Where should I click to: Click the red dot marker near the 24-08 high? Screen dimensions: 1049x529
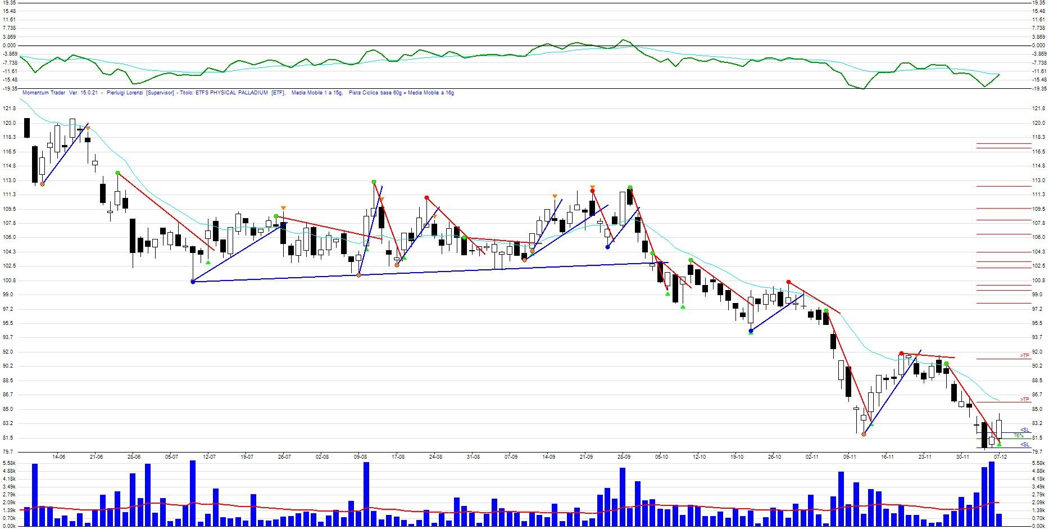426,198
